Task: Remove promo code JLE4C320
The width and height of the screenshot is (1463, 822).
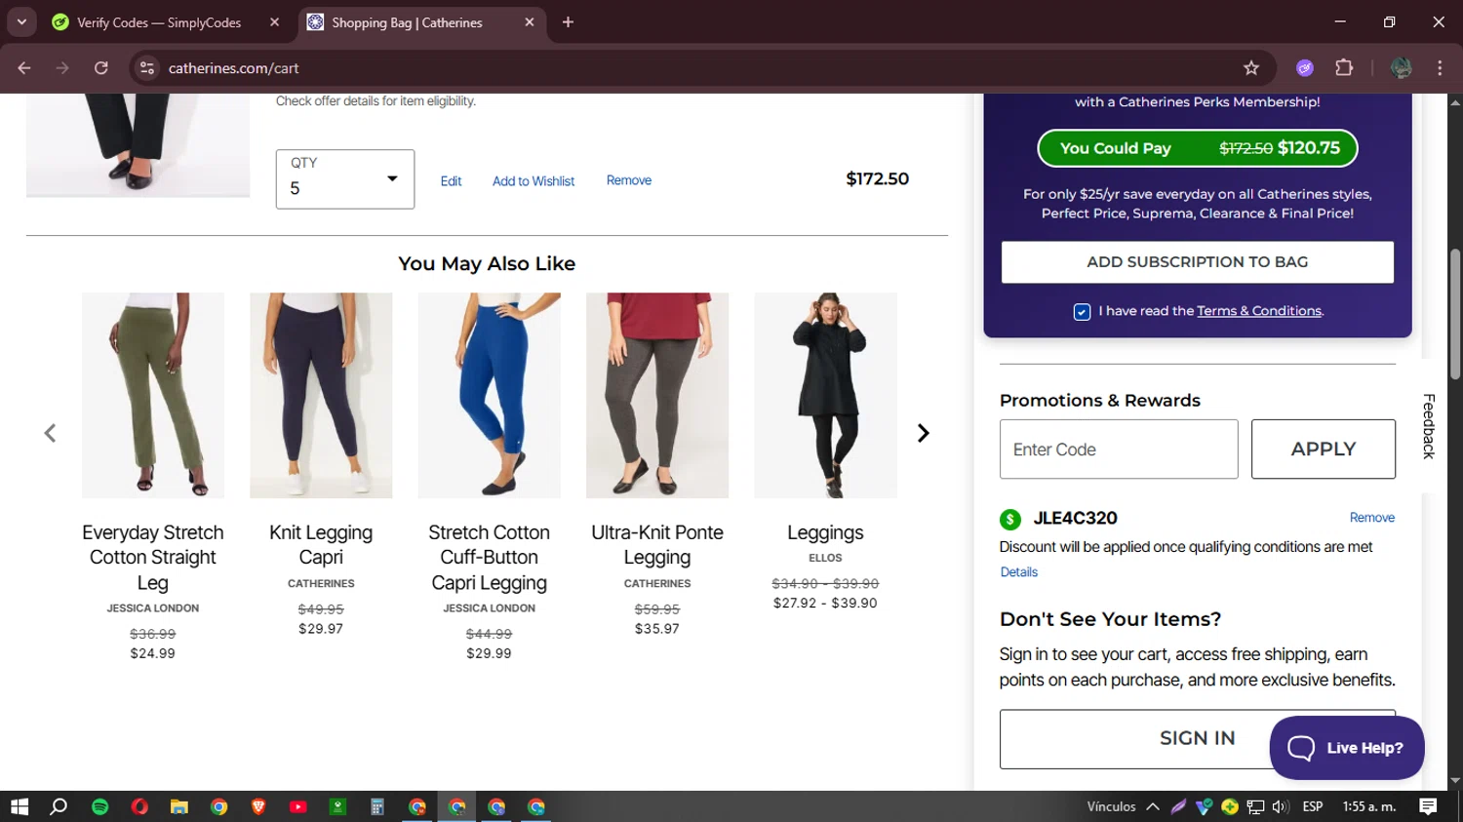Action: (x=1372, y=518)
